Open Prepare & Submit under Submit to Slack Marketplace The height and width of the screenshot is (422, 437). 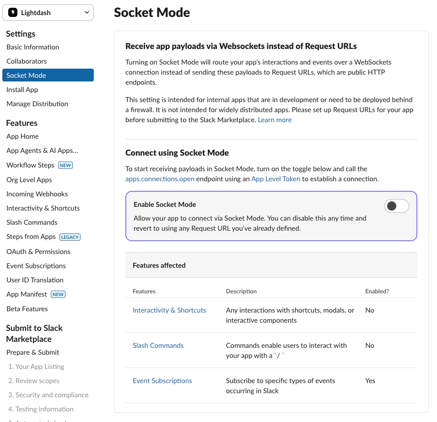32,352
